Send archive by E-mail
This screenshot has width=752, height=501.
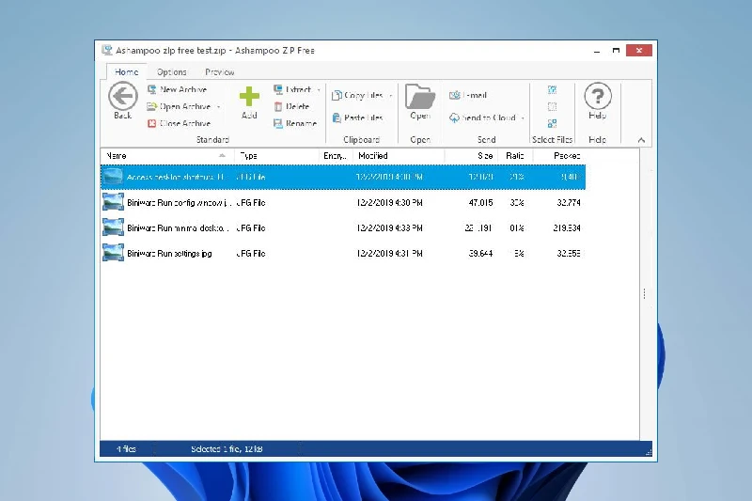[468, 95]
